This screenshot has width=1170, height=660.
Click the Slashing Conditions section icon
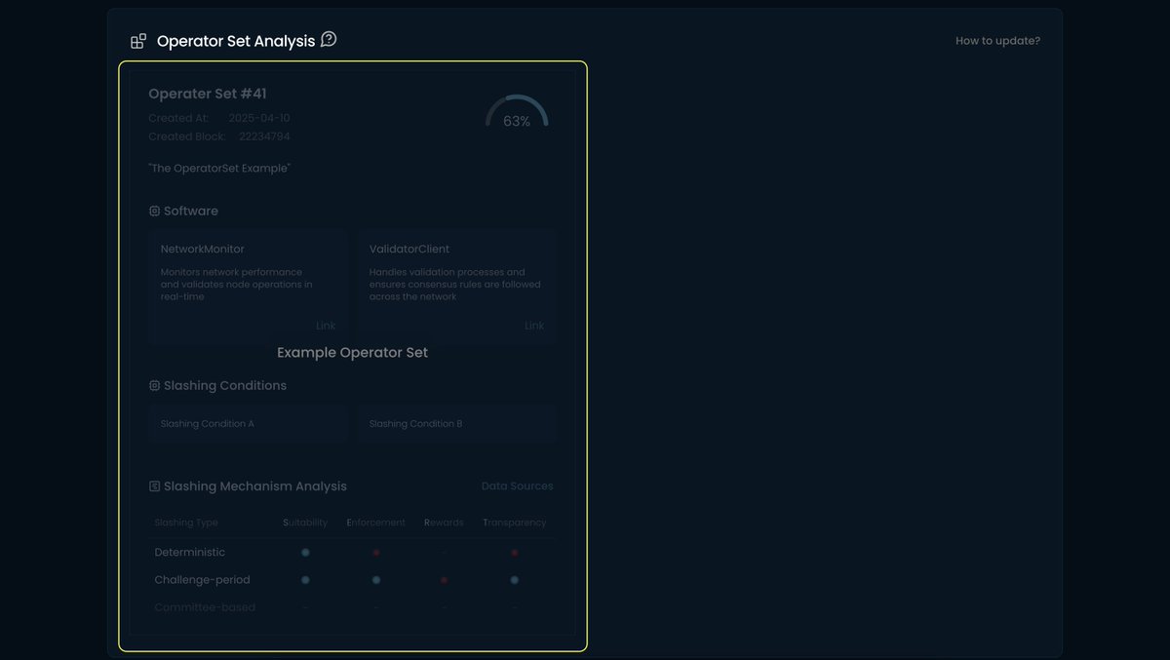click(154, 385)
